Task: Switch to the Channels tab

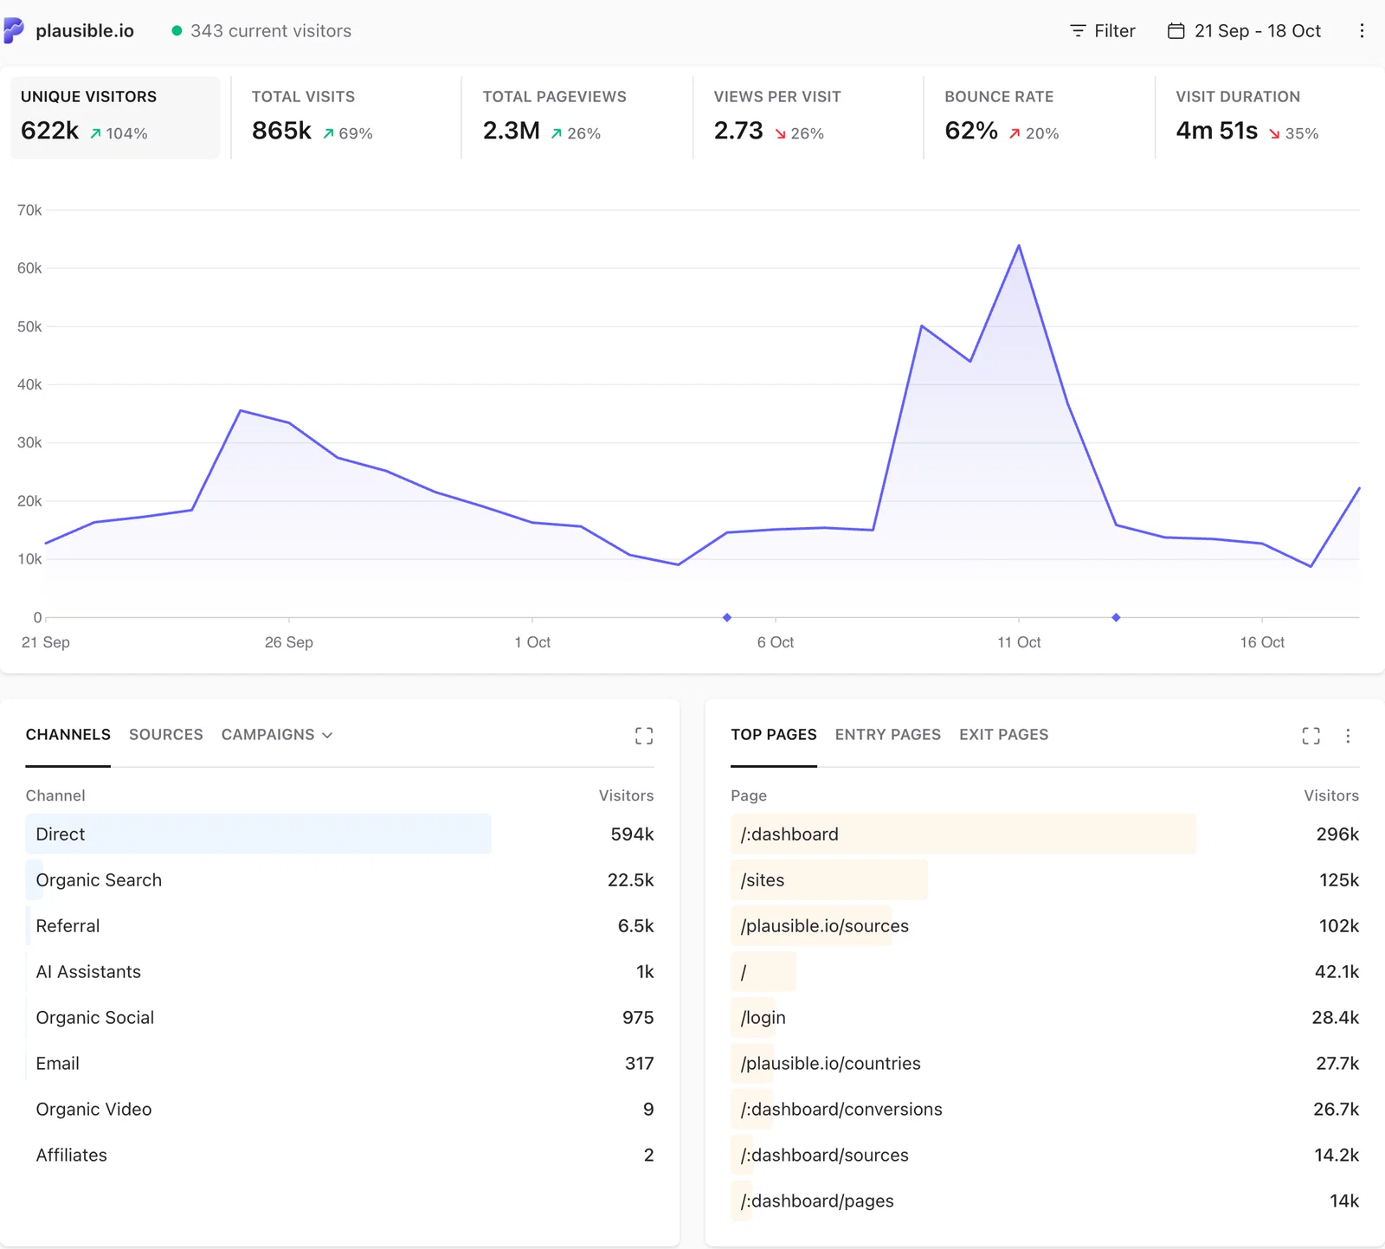Action: [68, 735]
